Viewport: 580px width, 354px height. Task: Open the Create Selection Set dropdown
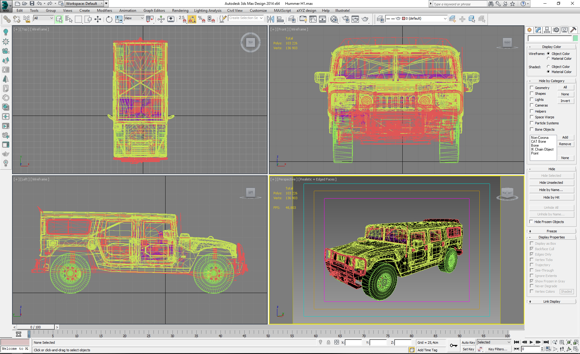click(x=246, y=18)
